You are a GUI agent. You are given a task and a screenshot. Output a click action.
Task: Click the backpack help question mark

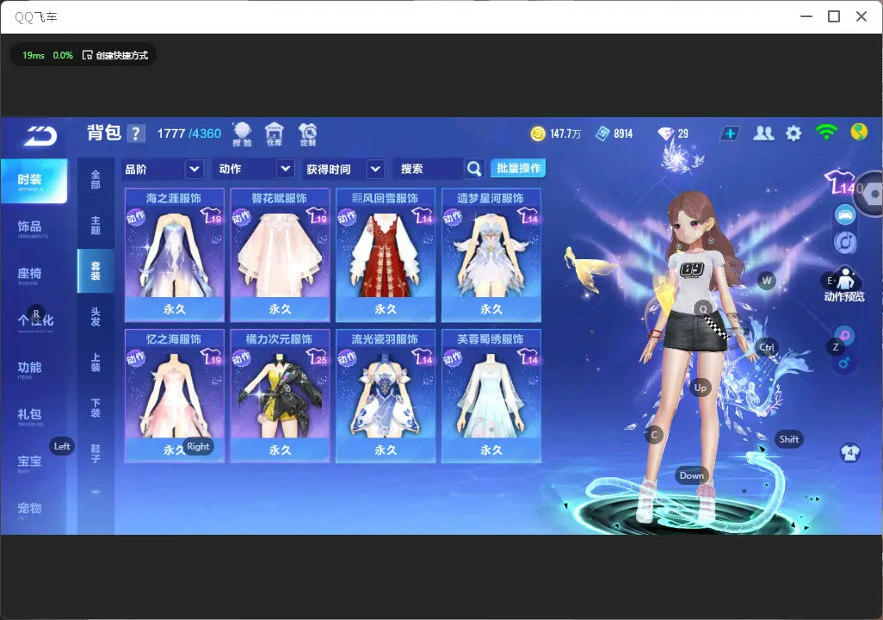pyautogui.click(x=136, y=133)
